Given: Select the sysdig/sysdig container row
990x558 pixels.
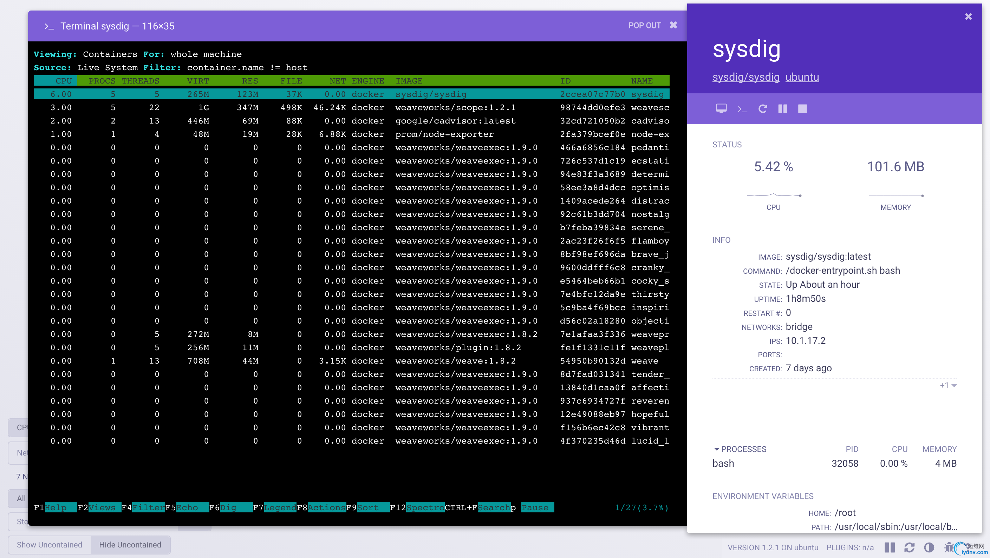Looking at the screenshot, I should 351,94.
